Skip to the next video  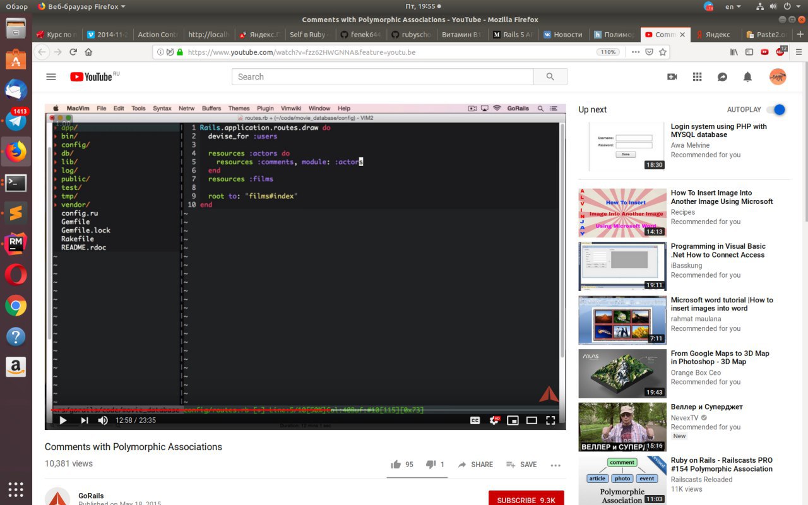[x=84, y=420]
